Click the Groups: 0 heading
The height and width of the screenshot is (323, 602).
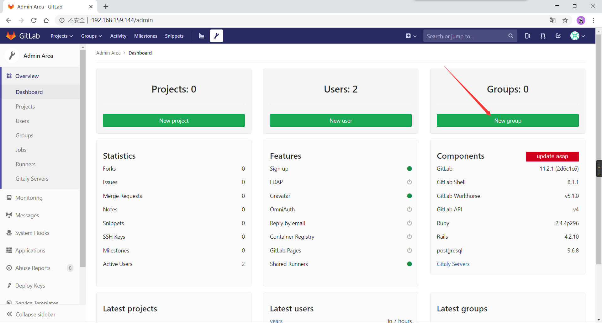508,89
